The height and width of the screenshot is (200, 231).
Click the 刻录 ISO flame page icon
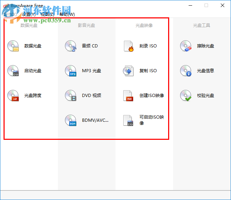tap(129, 46)
